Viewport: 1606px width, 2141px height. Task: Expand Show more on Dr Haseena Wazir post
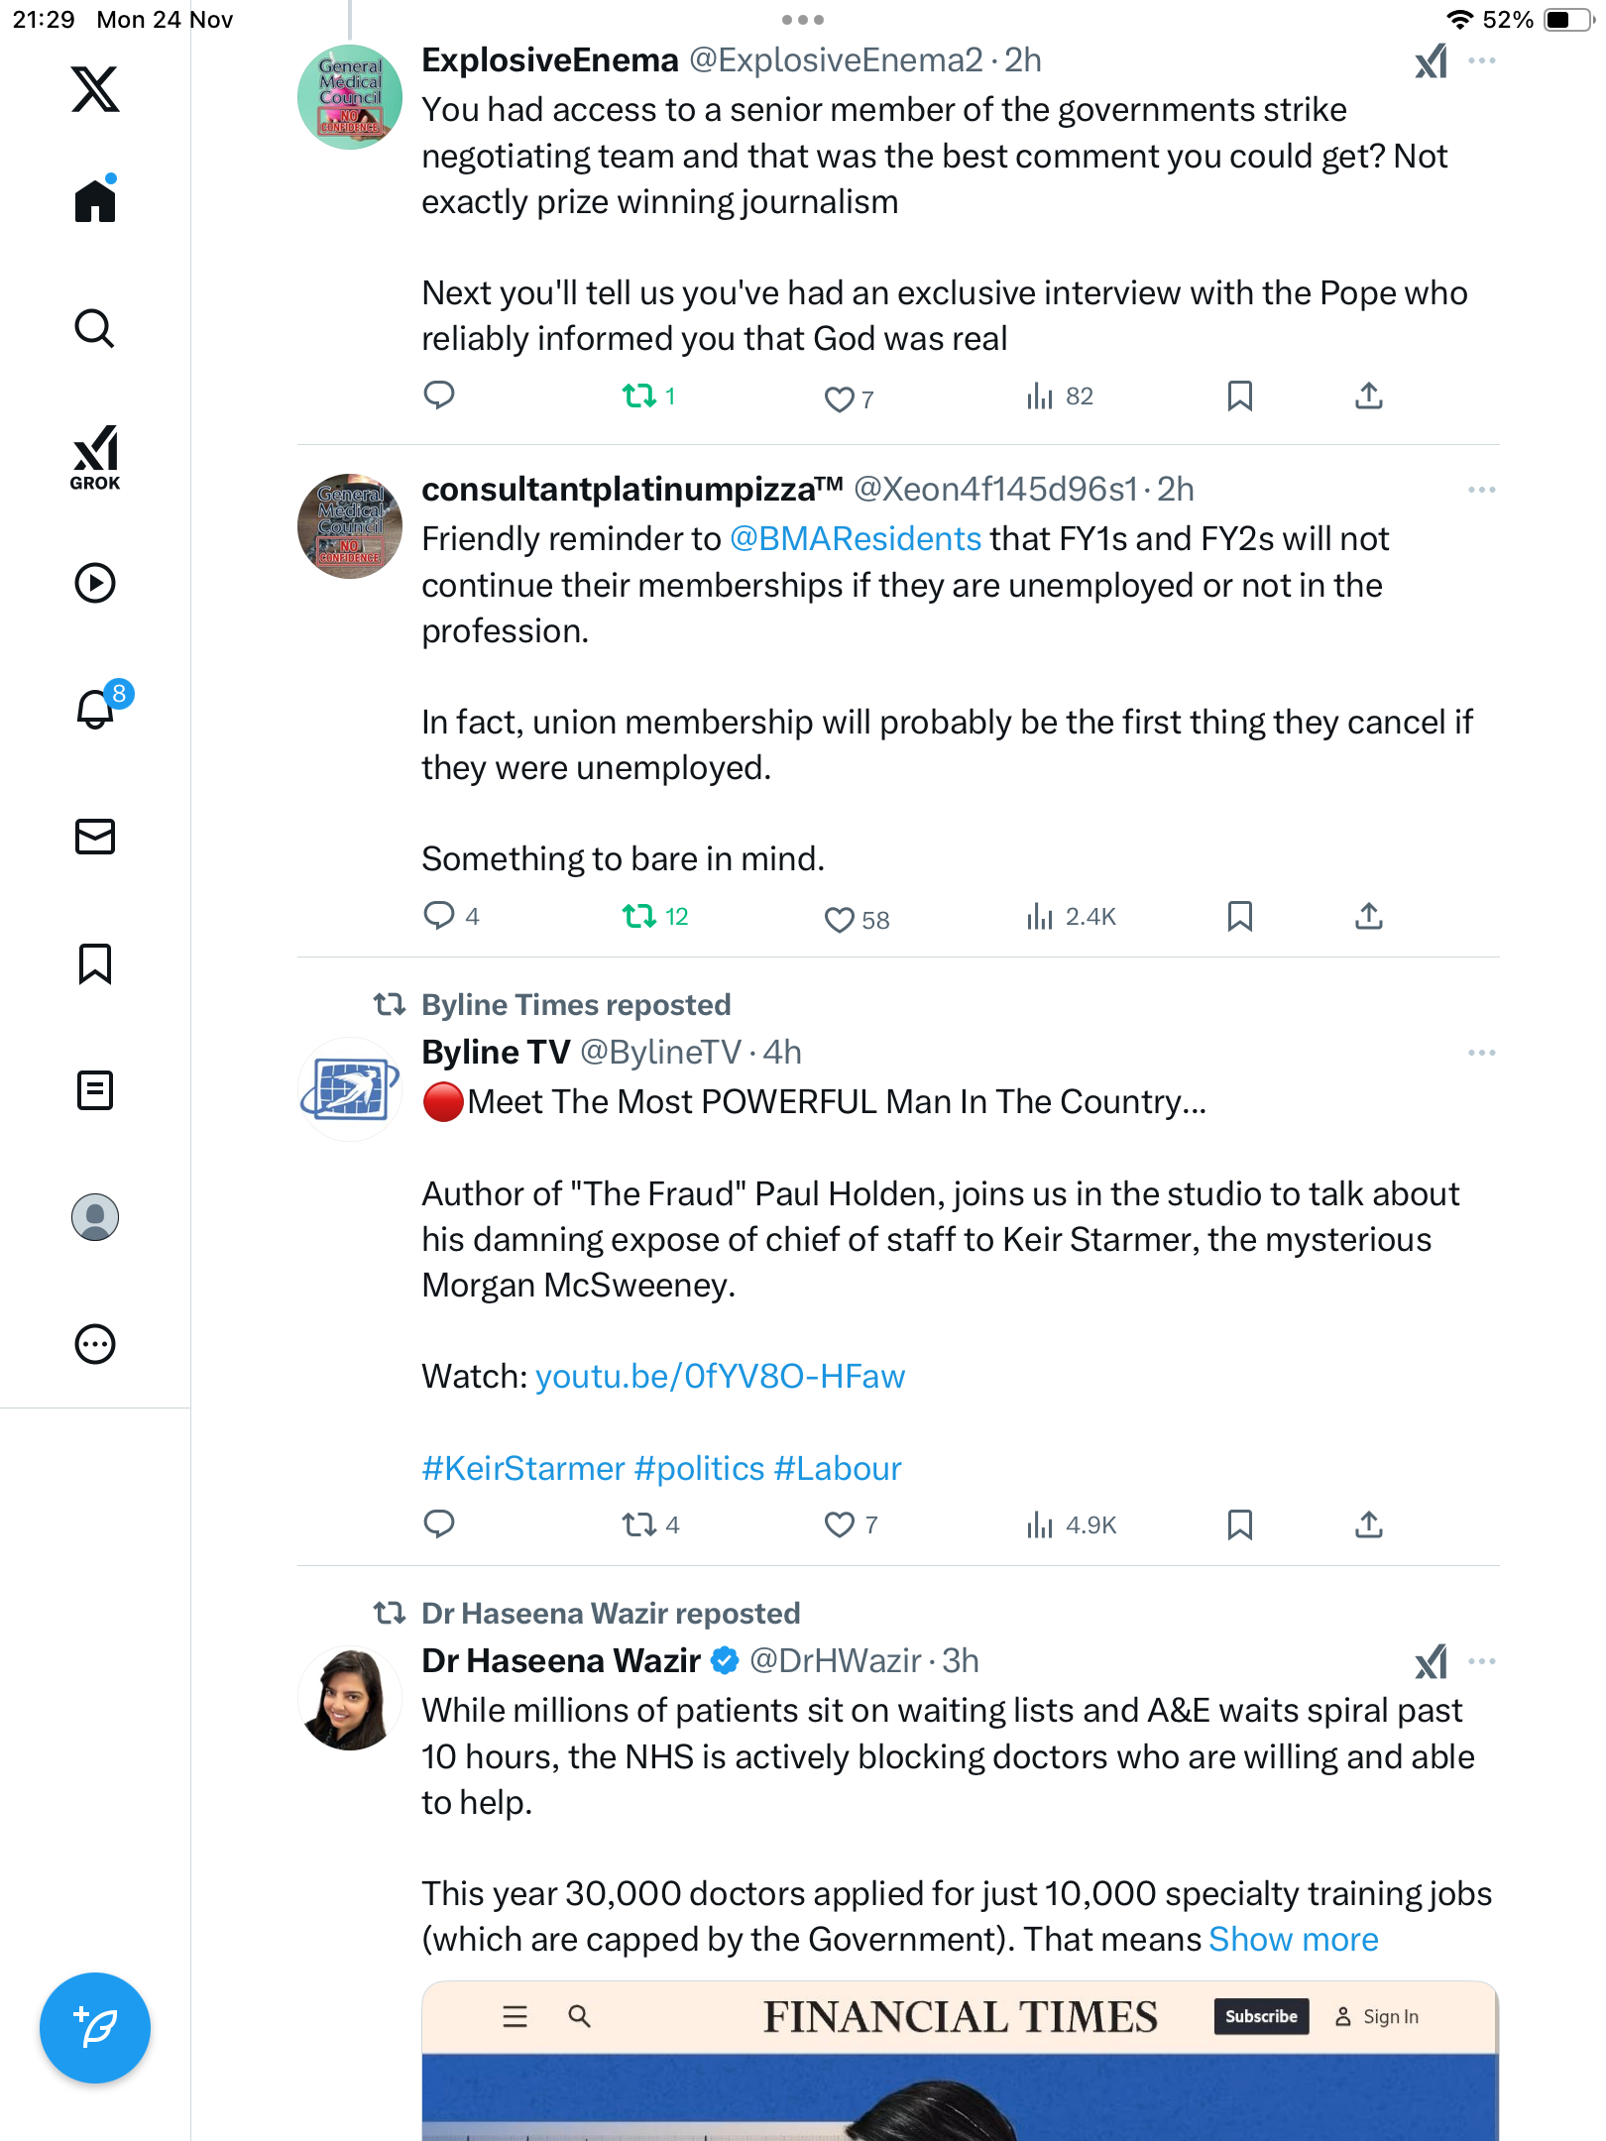1293,1940
